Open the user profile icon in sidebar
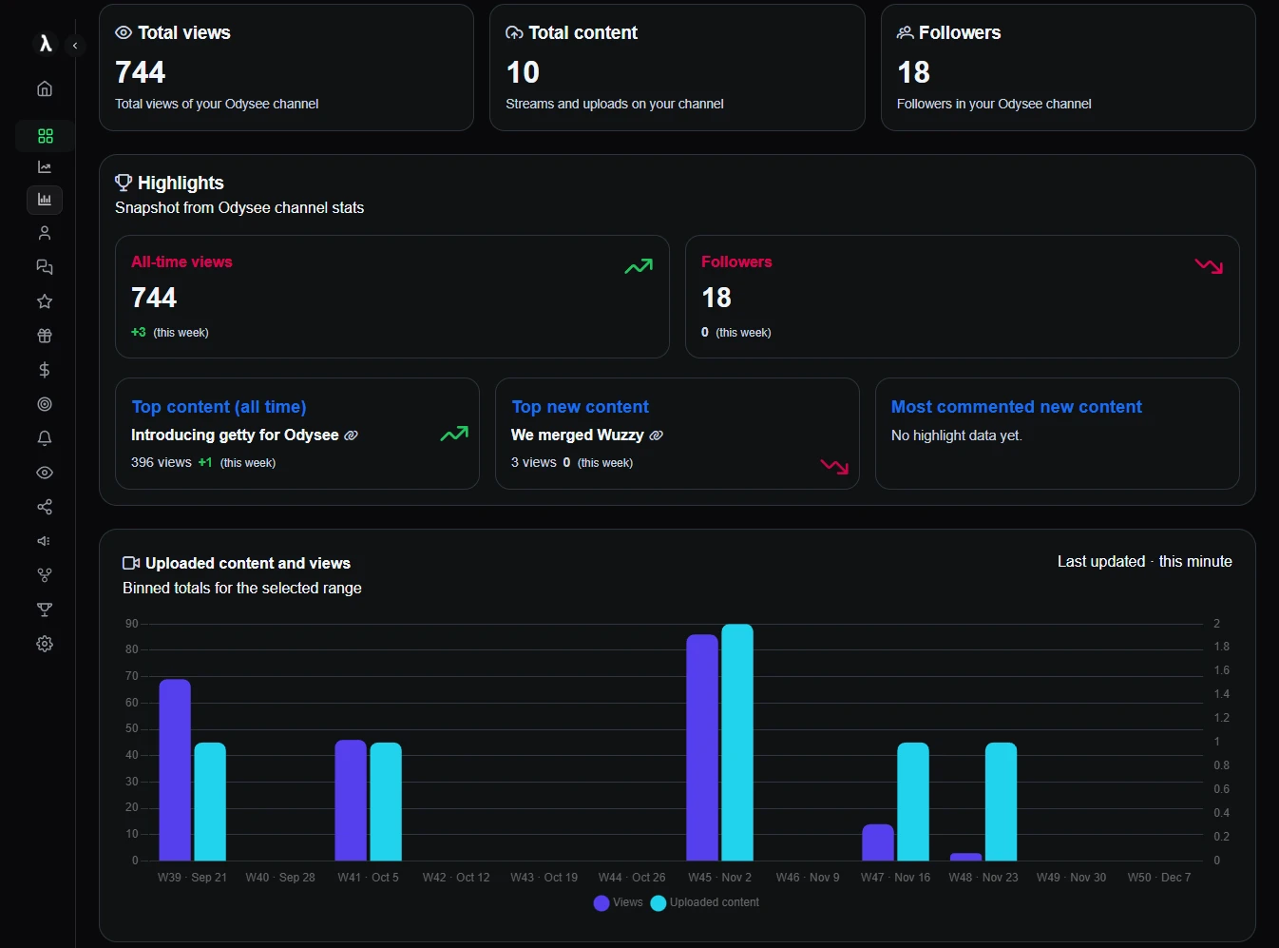 point(45,233)
